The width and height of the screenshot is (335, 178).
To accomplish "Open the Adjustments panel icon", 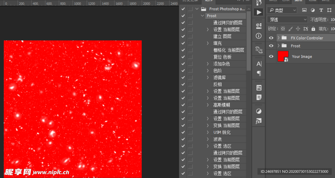I will 258,111.
